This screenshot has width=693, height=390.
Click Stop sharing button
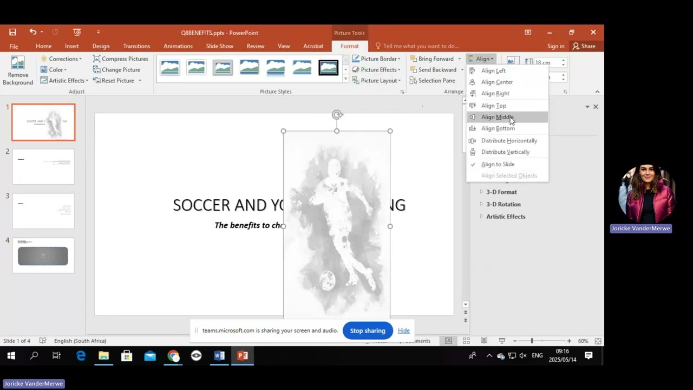[368, 330]
